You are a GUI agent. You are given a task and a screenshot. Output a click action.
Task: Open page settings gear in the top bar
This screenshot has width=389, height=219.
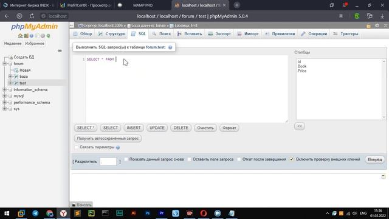pyautogui.click(x=377, y=26)
